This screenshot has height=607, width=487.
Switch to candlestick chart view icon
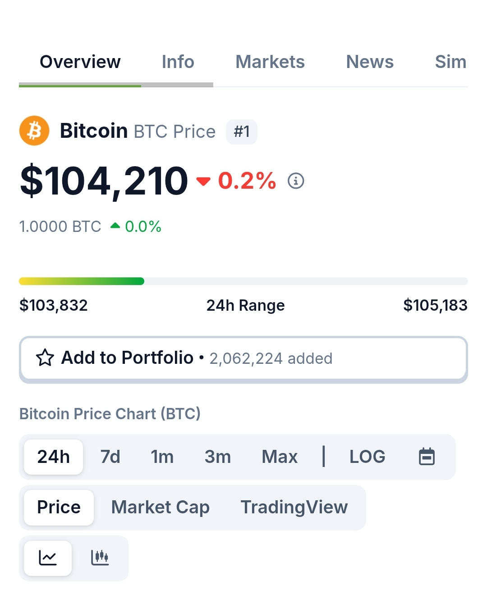[100, 558]
